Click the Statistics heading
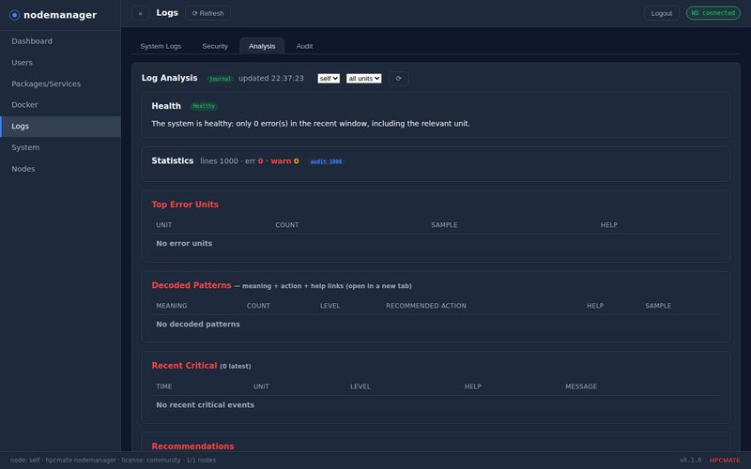 [173, 160]
